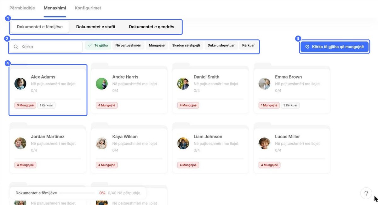Image resolution: width=378 pixels, height=205 pixels.
Task: Filter by Skadon së shpejti
Action: pos(186,46)
